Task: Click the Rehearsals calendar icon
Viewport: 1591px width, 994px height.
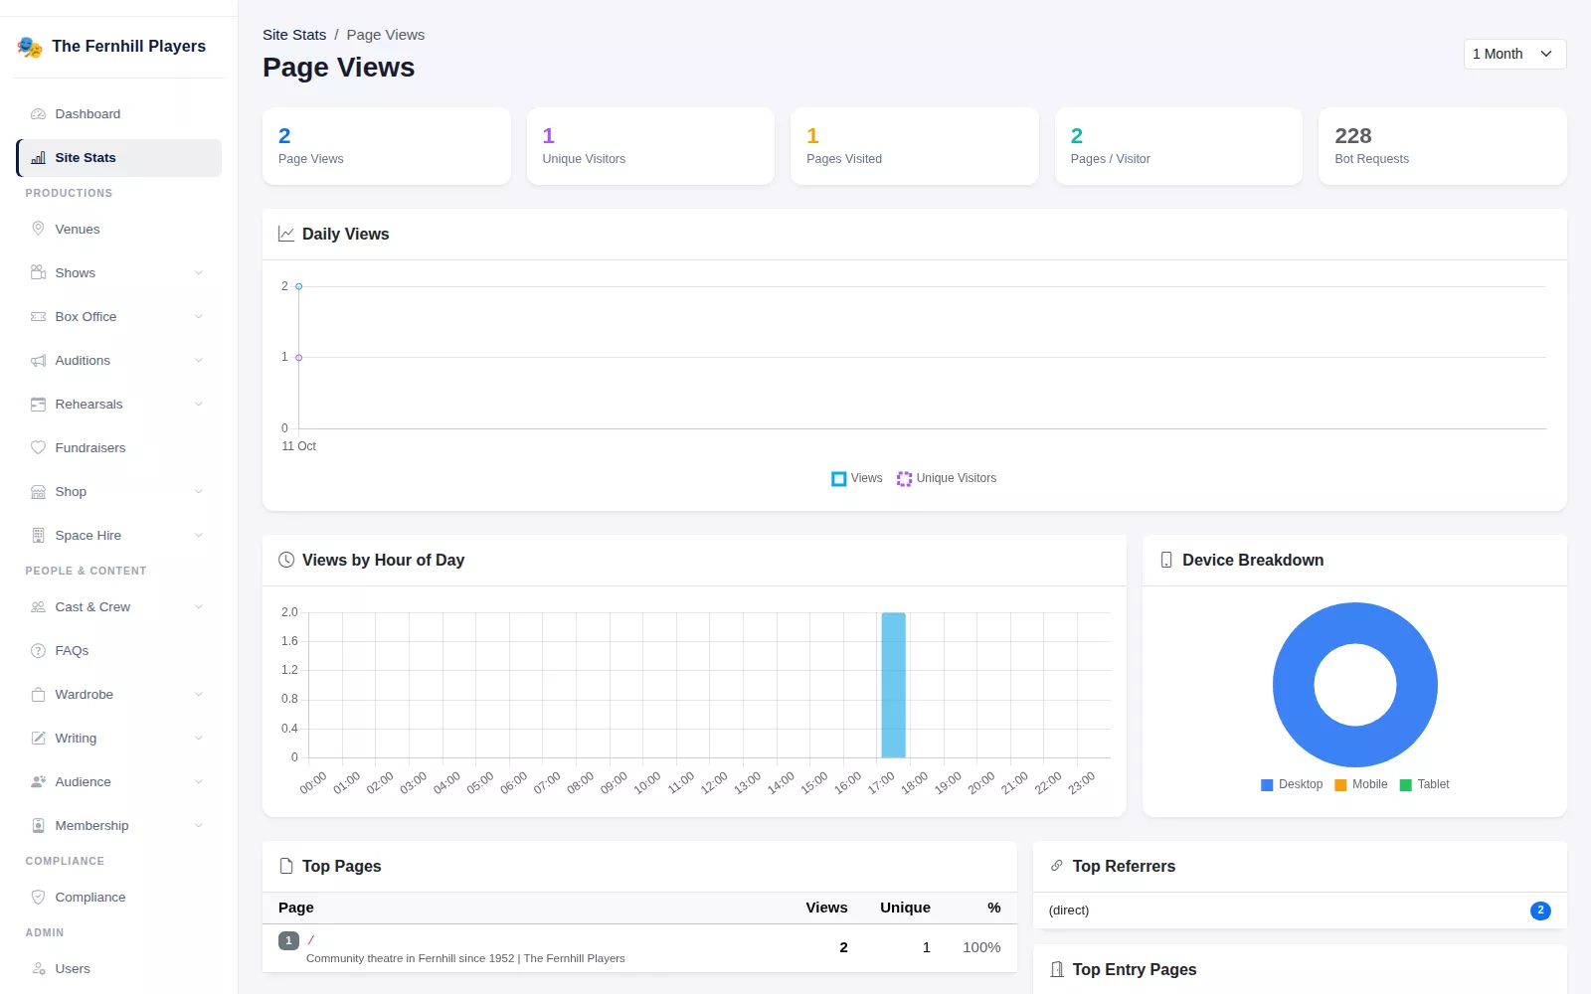Action: pyautogui.click(x=38, y=405)
